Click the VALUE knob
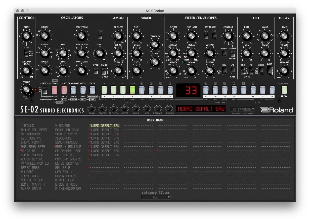 tap(26, 90)
